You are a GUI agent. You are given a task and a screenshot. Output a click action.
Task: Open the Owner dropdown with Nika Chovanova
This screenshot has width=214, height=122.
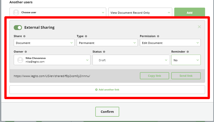(x=52, y=60)
